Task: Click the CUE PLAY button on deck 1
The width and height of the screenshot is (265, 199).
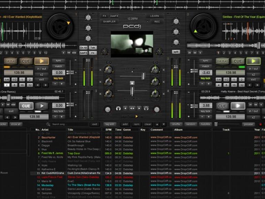Action: pyautogui.click(x=10, y=61)
